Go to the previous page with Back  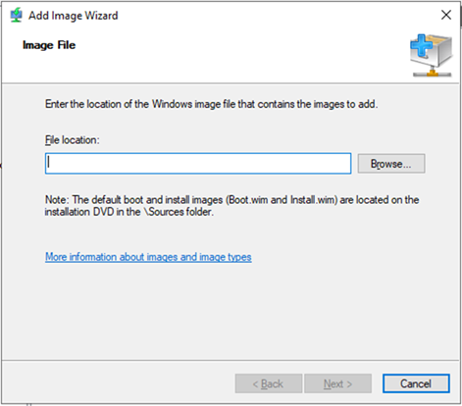tap(269, 383)
